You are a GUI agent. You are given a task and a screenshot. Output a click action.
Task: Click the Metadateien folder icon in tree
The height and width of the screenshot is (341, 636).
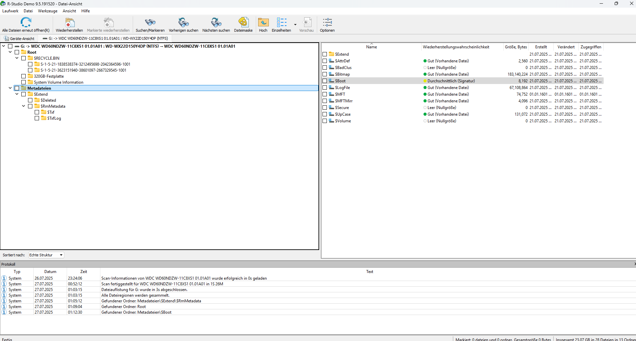click(x=24, y=88)
